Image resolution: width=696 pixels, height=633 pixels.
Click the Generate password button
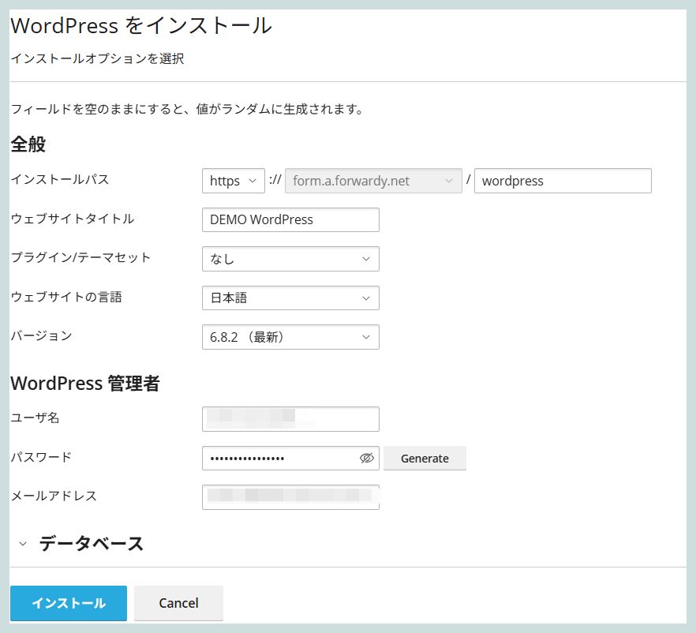[x=425, y=458]
